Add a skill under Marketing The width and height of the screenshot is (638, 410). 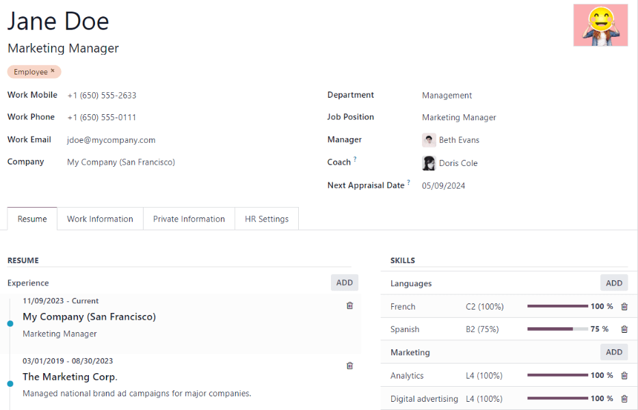point(613,351)
